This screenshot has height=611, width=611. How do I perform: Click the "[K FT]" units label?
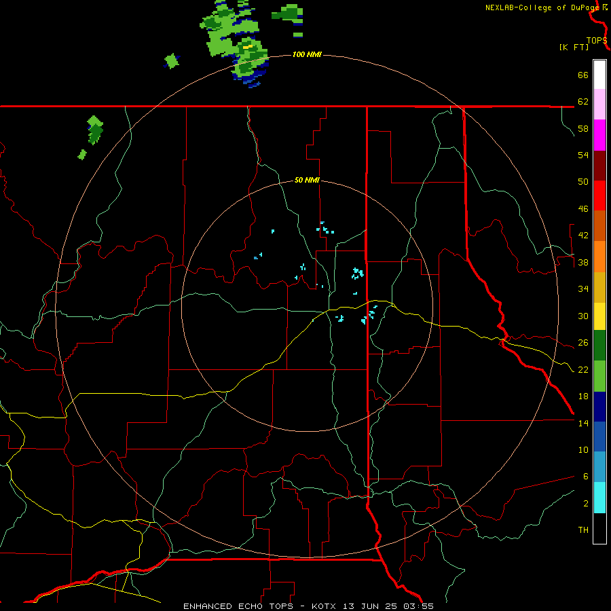tap(574, 47)
